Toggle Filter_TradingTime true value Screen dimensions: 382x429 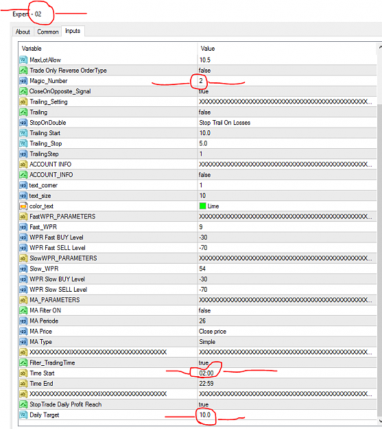pos(287,363)
